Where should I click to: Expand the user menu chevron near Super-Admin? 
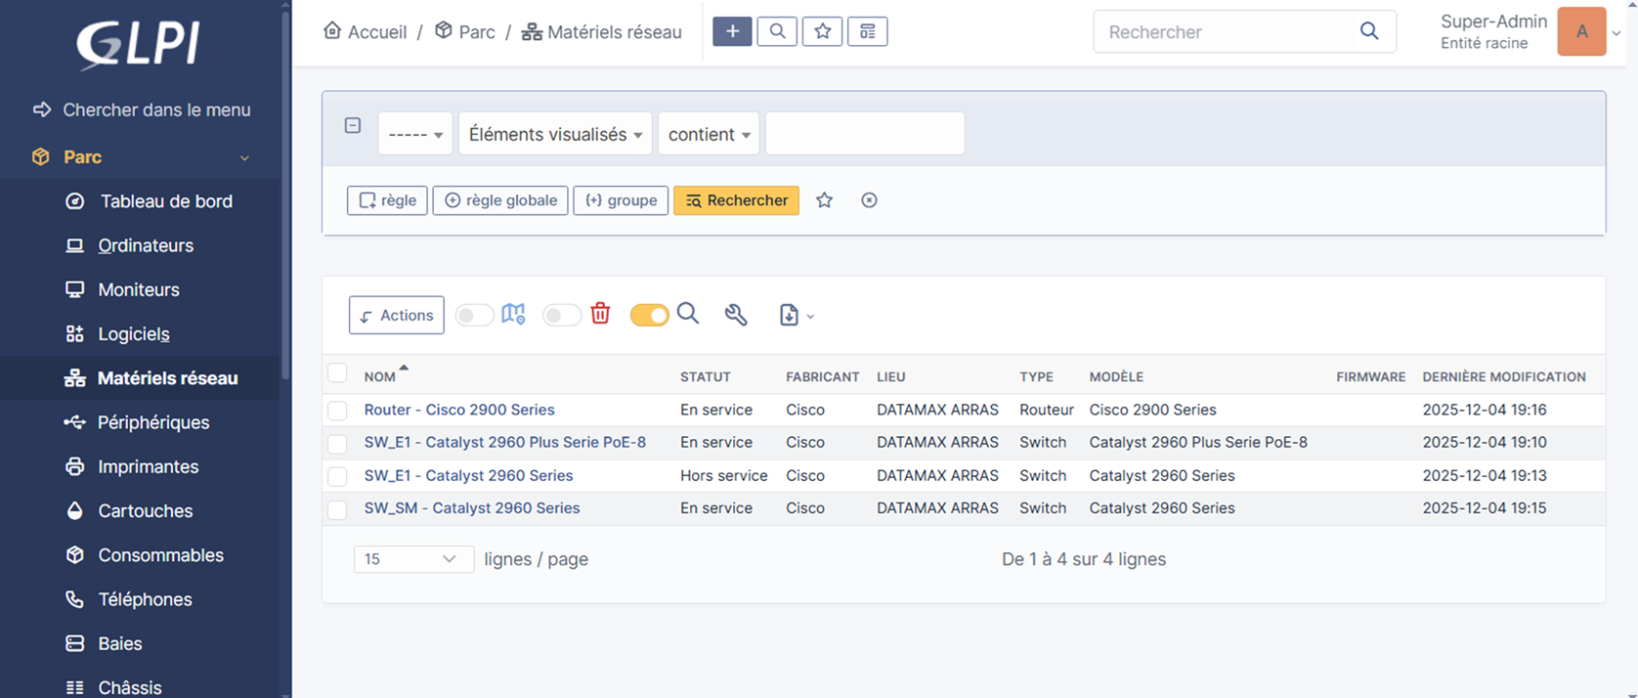pos(1616,32)
